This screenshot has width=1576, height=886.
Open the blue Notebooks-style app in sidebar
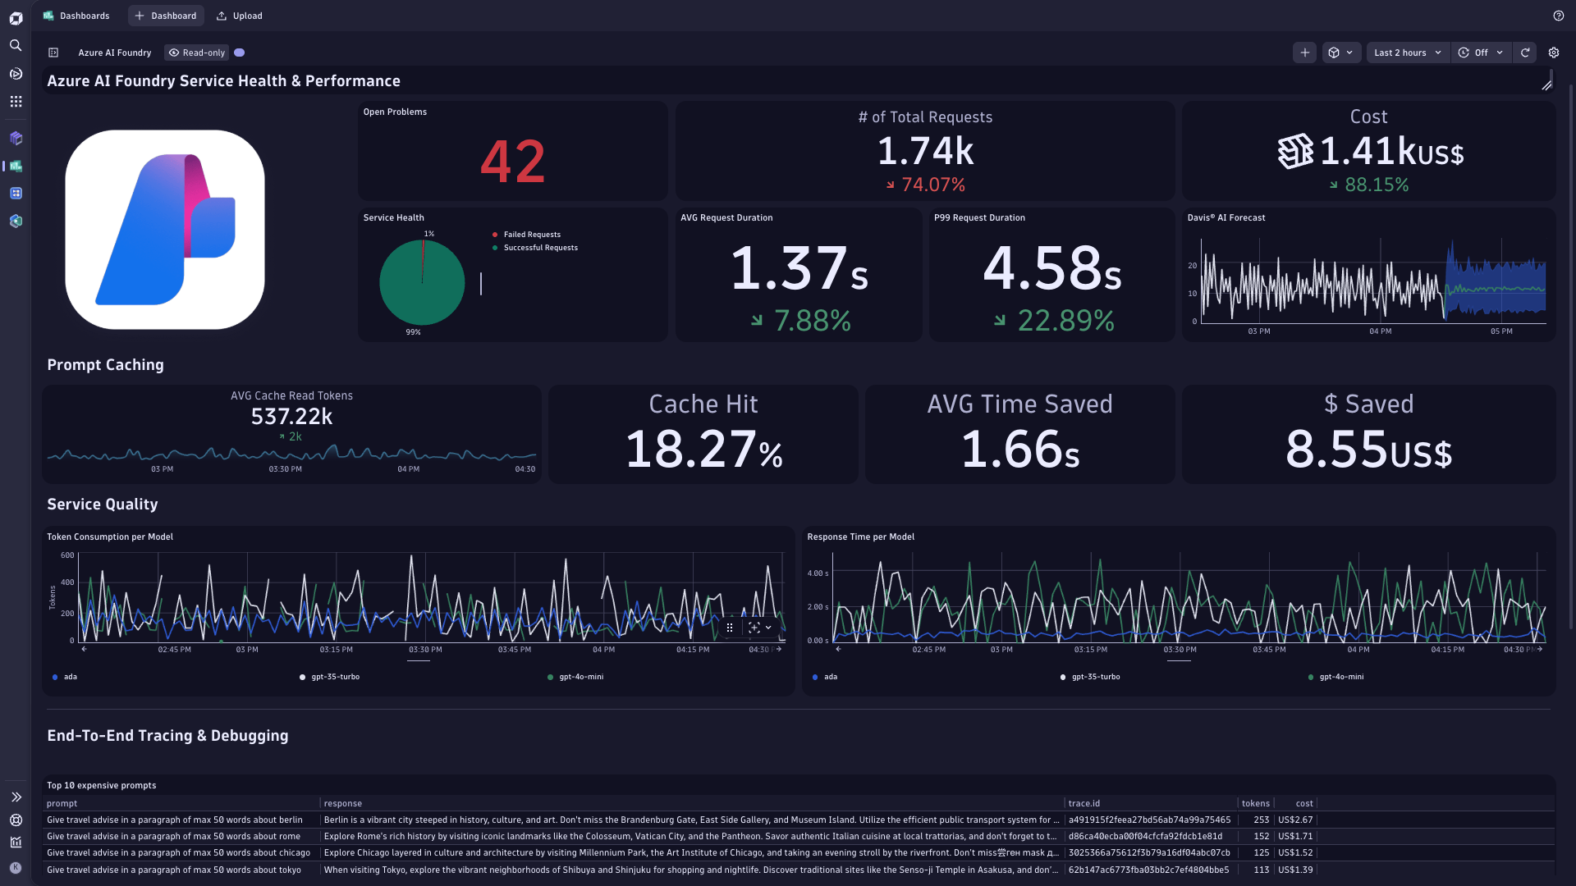pos(16,194)
